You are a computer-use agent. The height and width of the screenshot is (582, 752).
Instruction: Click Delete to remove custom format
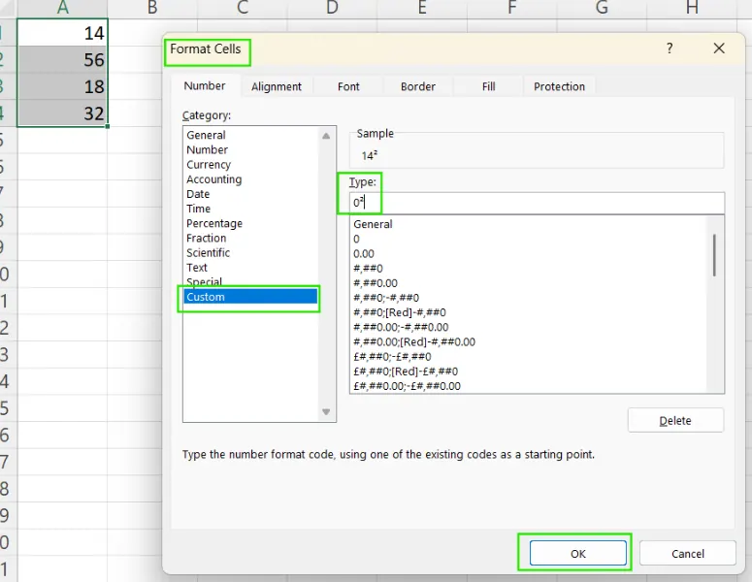click(x=675, y=420)
